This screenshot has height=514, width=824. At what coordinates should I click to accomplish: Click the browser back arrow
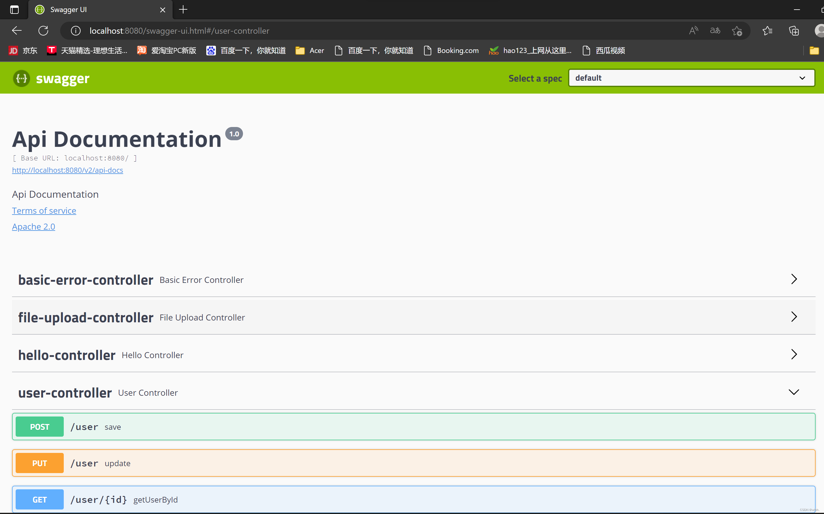coord(17,31)
